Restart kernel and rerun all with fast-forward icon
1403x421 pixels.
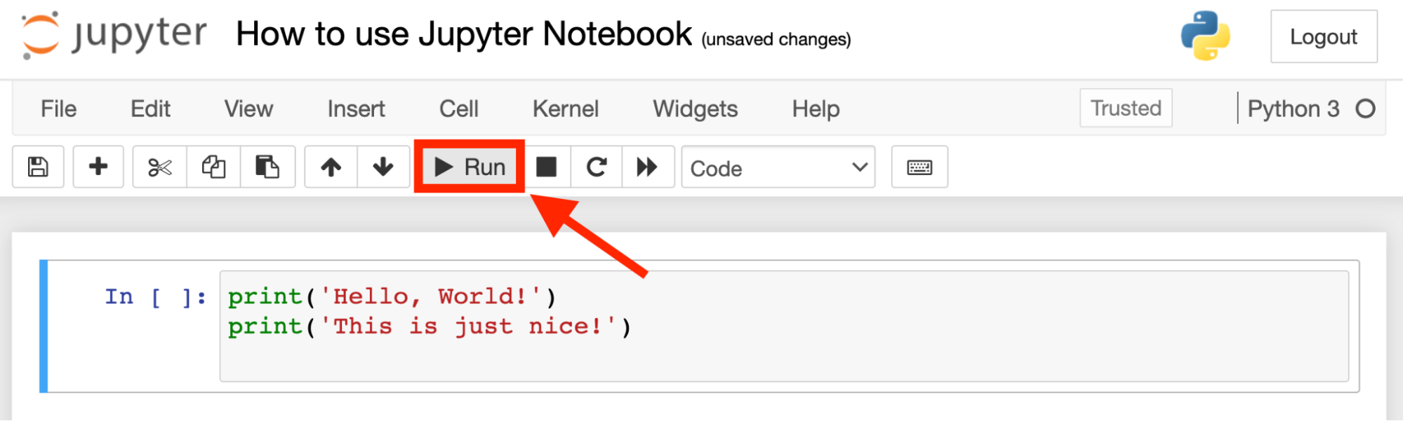tap(647, 167)
